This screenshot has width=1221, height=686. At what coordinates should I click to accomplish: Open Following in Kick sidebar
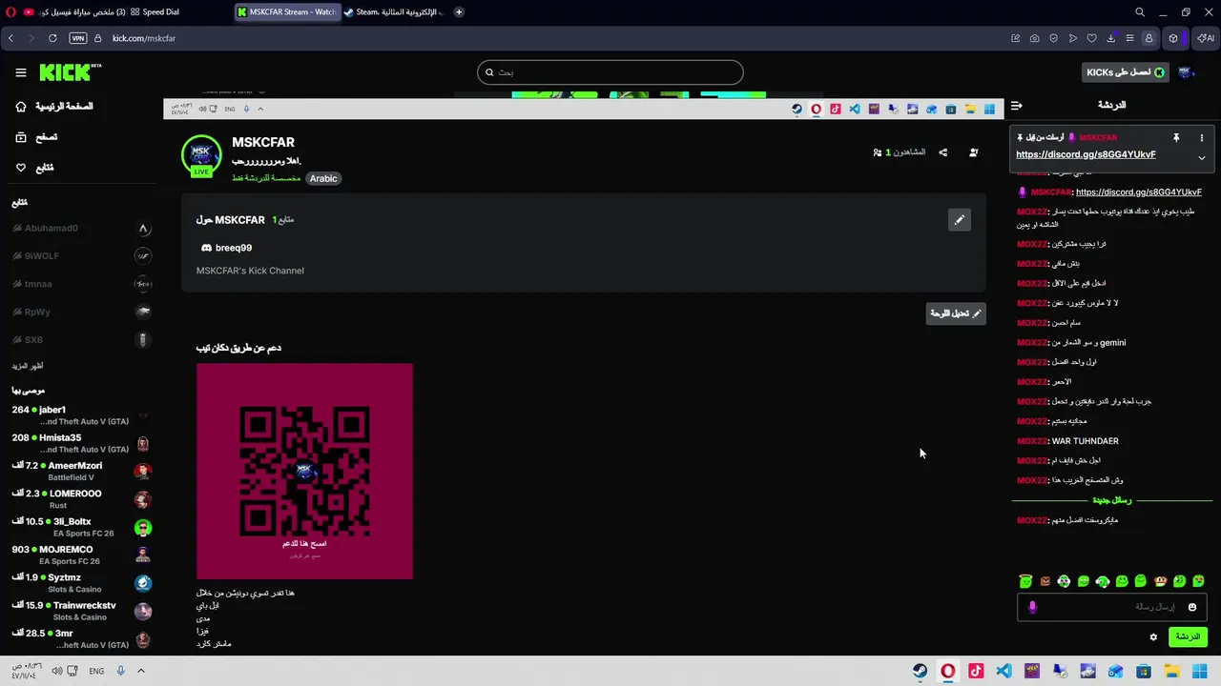pyautogui.click(x=34, y=168)
